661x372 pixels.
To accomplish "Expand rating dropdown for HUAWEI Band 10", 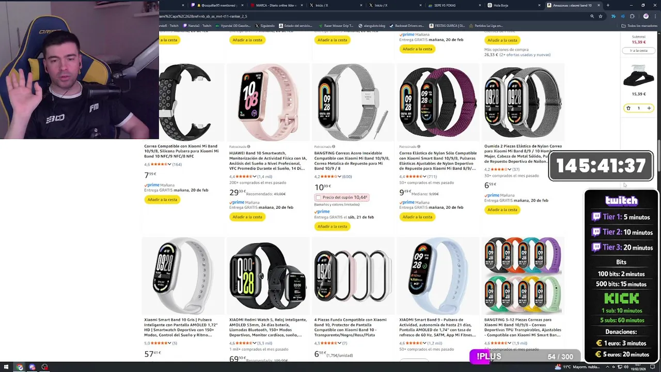I will pyautogui.click(x=254, y=177).
